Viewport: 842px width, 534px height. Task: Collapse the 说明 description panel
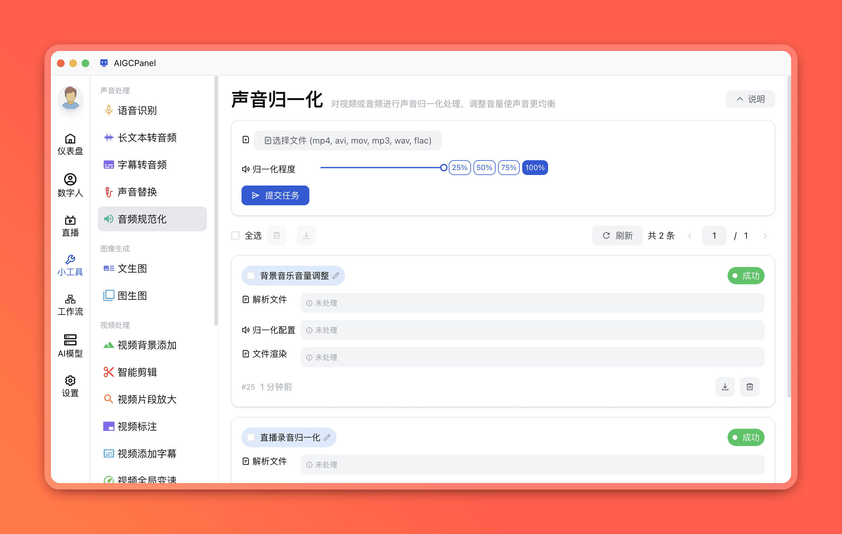click(x=750, y=99)
